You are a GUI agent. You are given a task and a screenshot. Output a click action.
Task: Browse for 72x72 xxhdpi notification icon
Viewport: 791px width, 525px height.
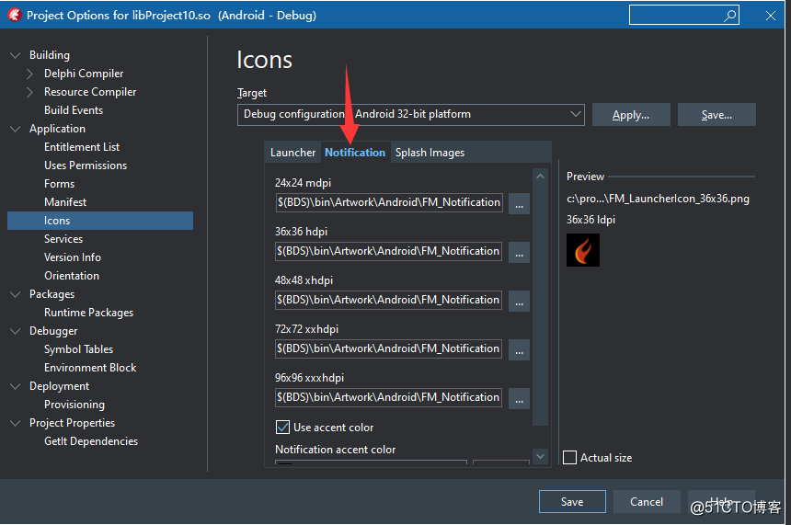click(519, 349)
